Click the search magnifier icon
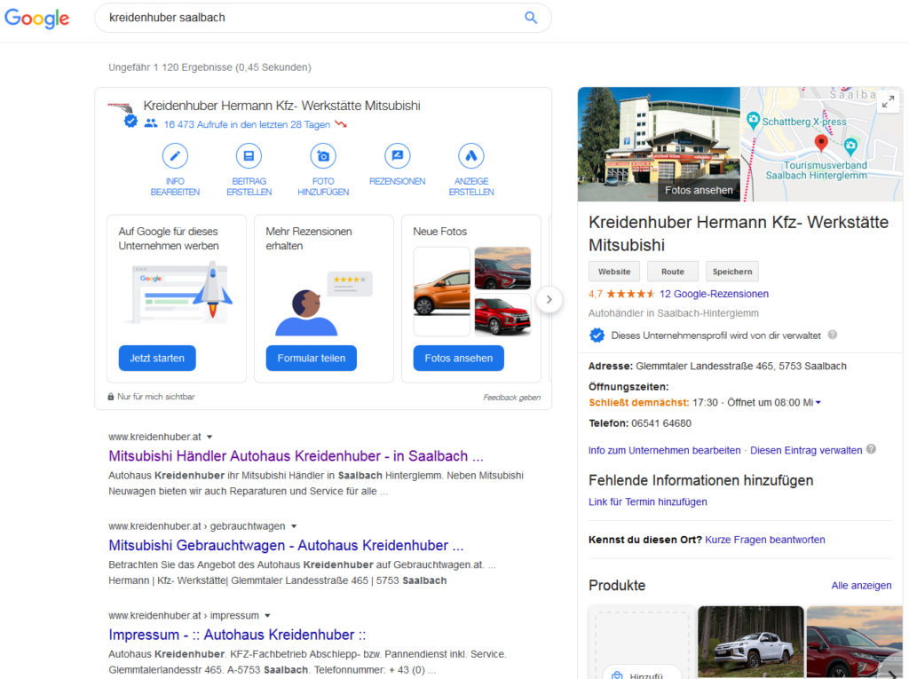This screenshot has height=679, width=909. click(531, 18)
